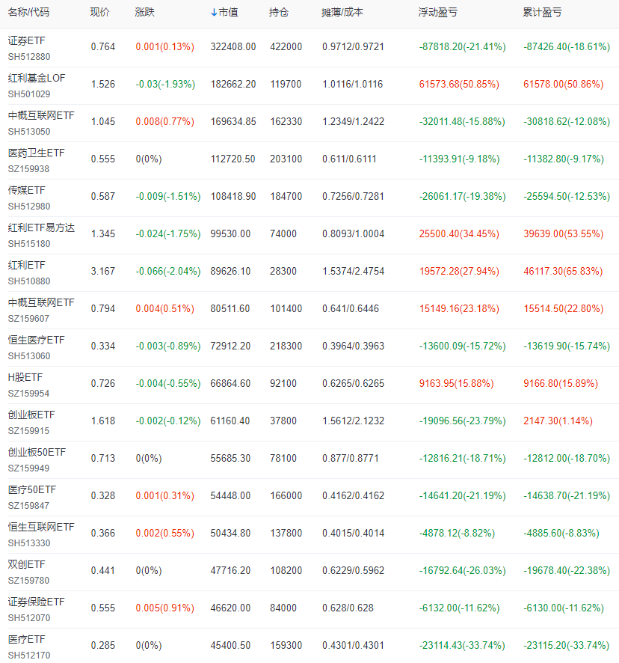The image size is (619, 663).
Task: Click the -14641.20(-21.19%) floating loss
Action: 462,495
